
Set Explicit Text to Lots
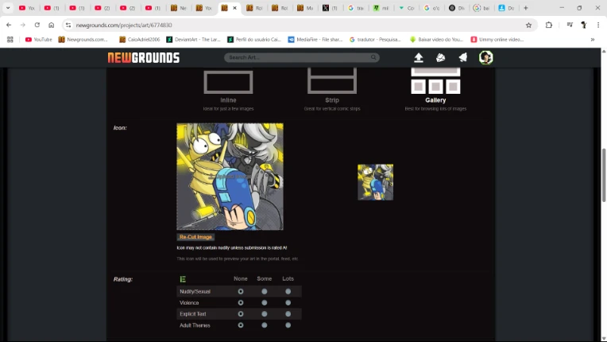pyautogui.click(x=288, y=313)
